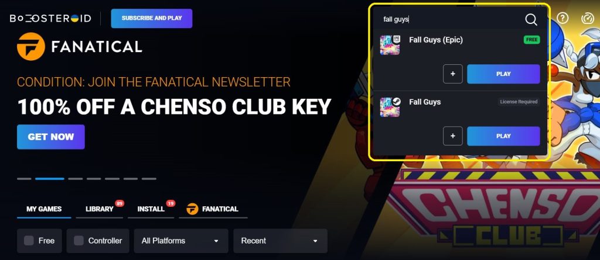Add Steam Fall Guys with plus icon

[x=453, y=136]
